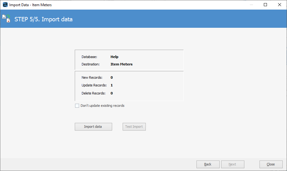Select the Database value 'Help'
The image size is (287, 171).
pos(114,57)
